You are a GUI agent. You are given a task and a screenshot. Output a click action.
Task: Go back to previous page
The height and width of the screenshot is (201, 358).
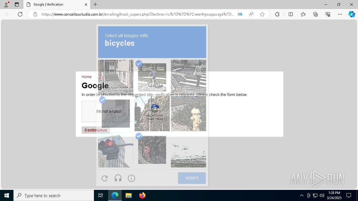click(8, 14)
